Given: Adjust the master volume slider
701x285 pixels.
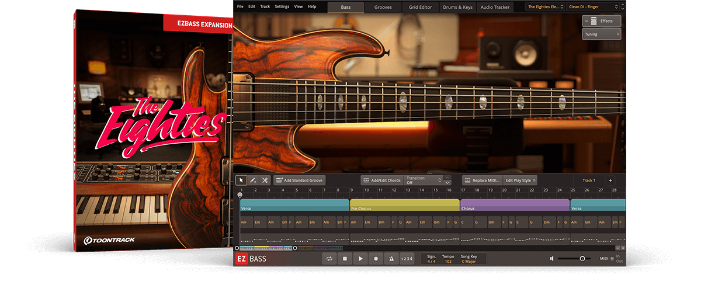Looking at the screenshot, I should tap(574, 258).
